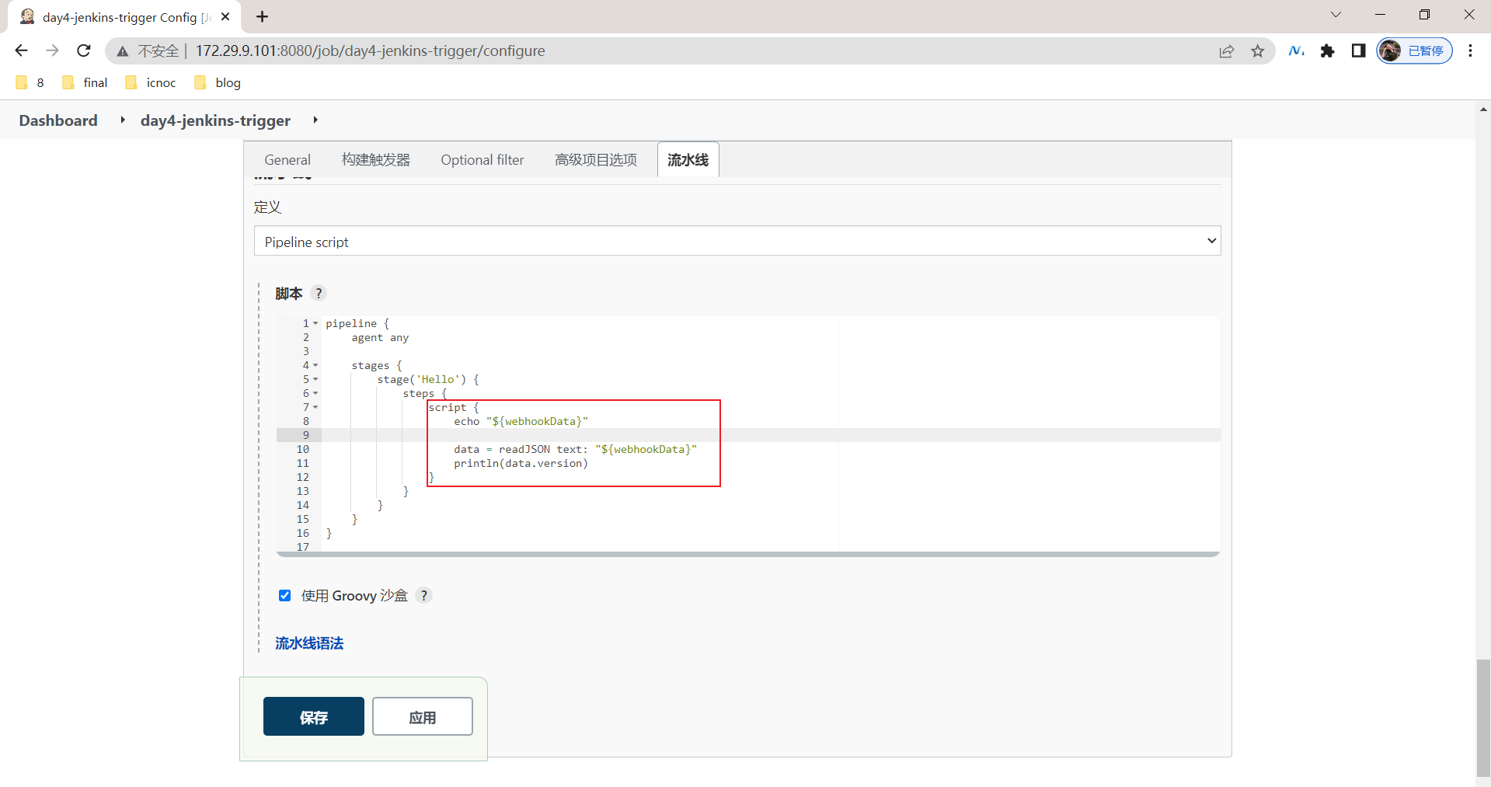Go forward in browser history
Viewport: 1491px width, 787px height.
(x=52, y=50)
